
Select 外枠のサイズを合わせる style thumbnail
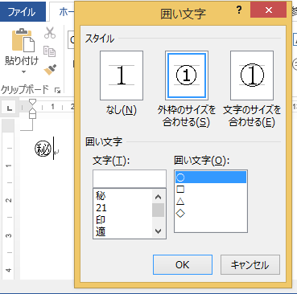(187, 76)
